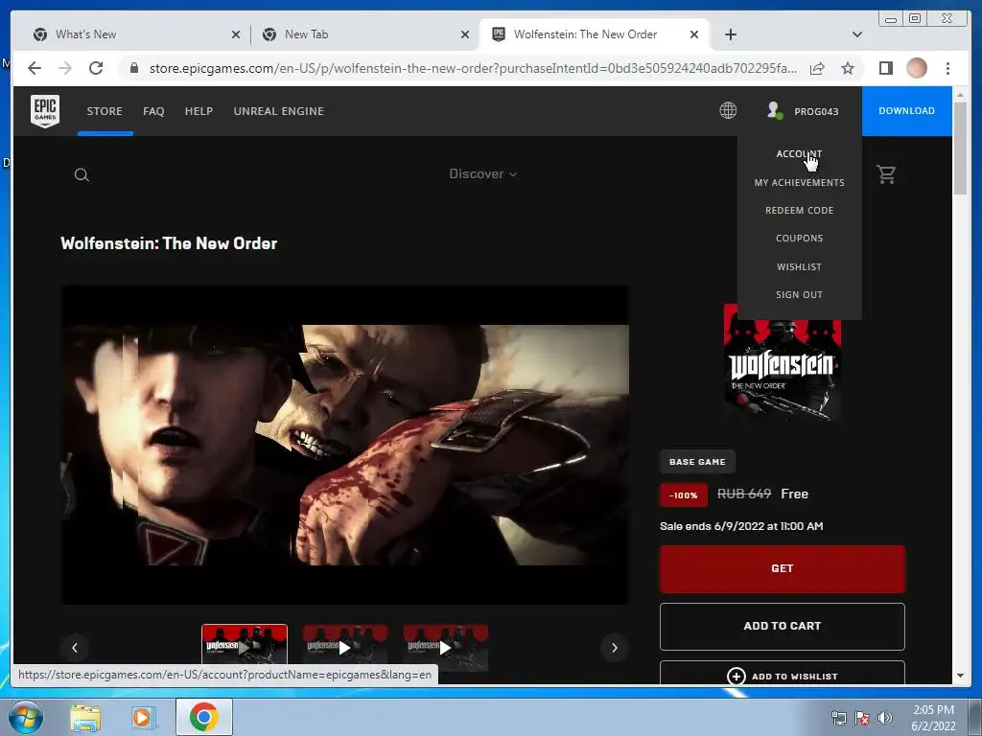Choose MY ACHIEVEMENTS from the user menu
The image size is (982, 736).
point(799,183)
